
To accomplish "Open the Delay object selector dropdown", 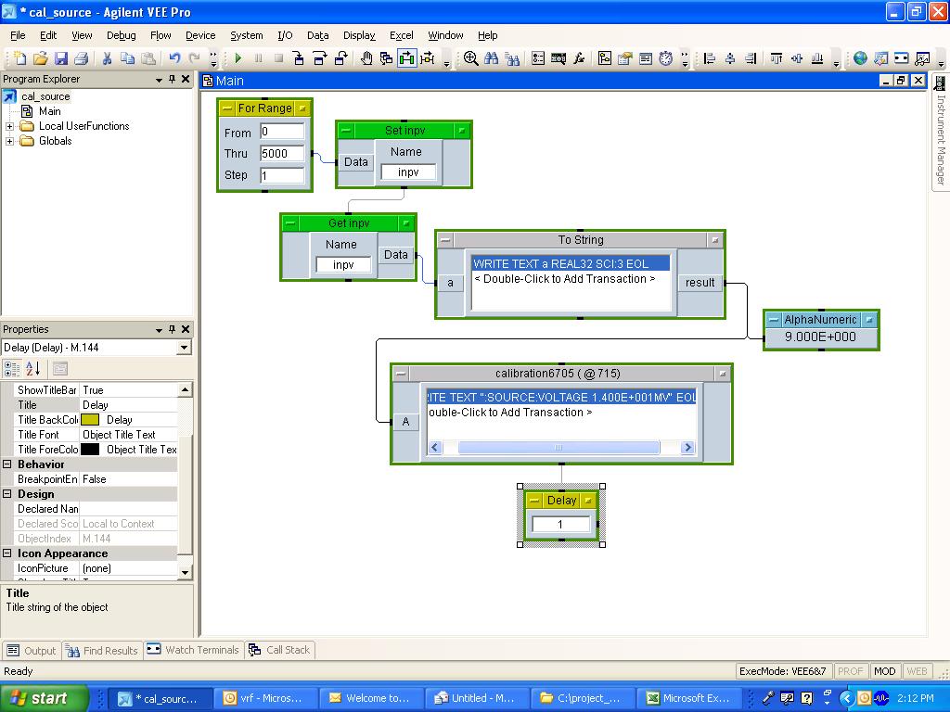I will 183,348.
